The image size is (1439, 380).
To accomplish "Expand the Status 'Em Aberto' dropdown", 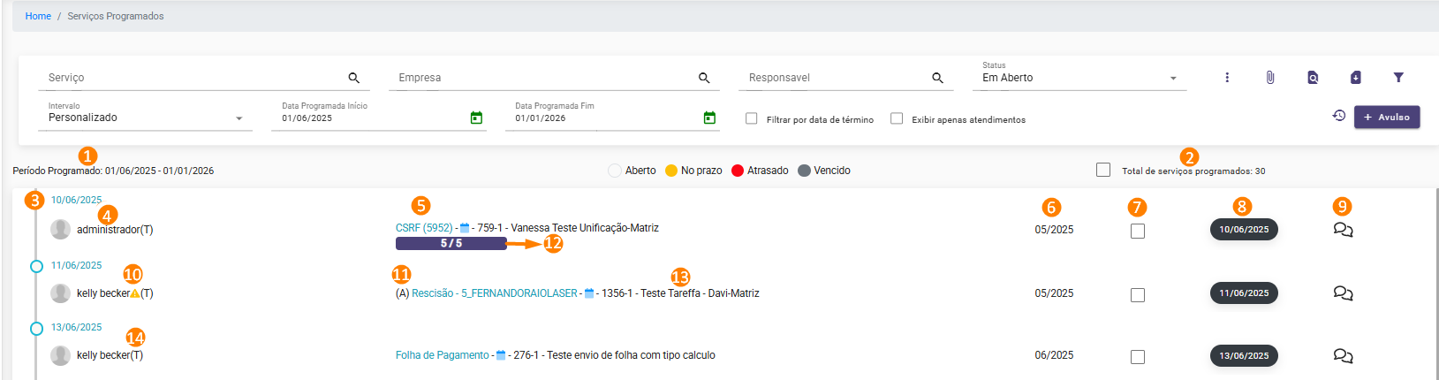I will click(1173, 78).
